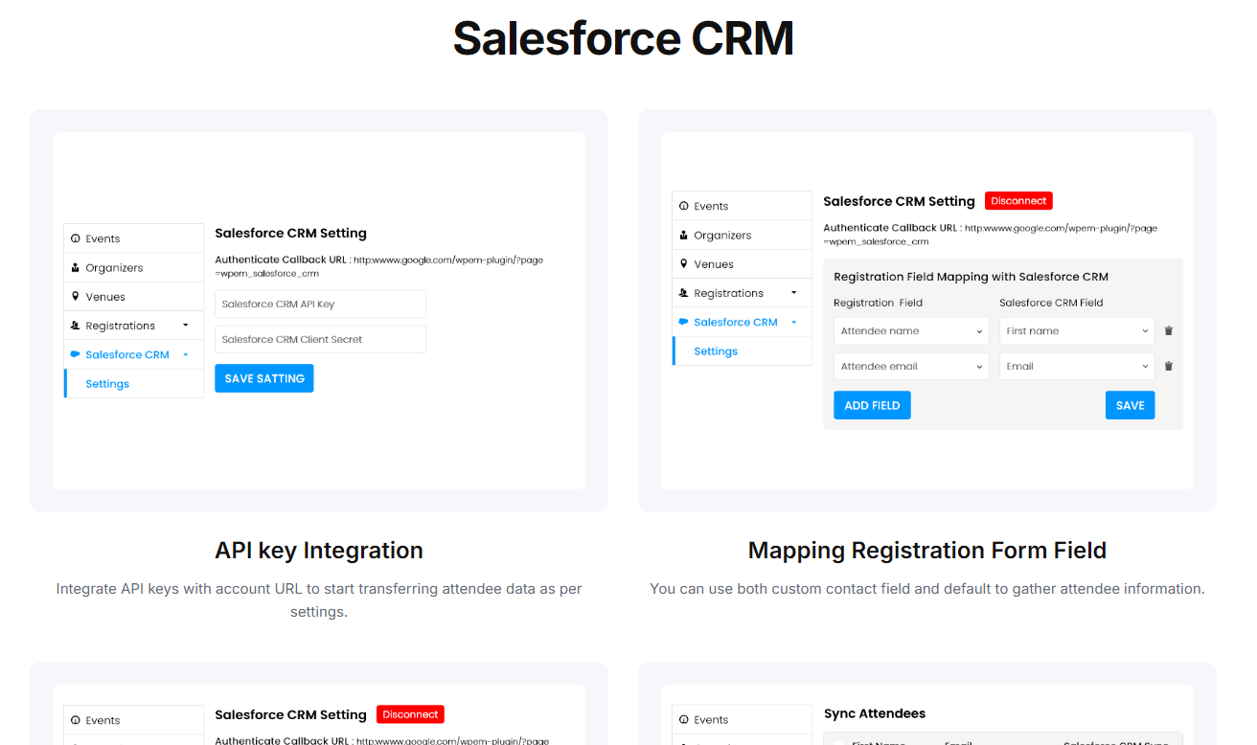1257x745 pixels.
Task: Expand Registrations caret in API key Integration screenshot
Action: pos(186,326)
